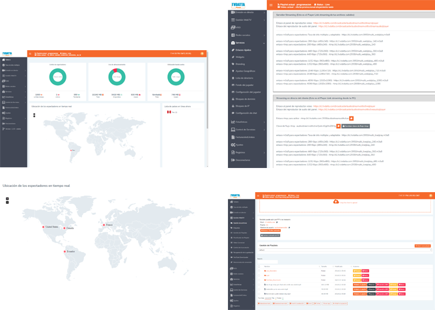Copy the rtmp stream key
The width and height of the screenshot is (435, 310).
[338, 126]
